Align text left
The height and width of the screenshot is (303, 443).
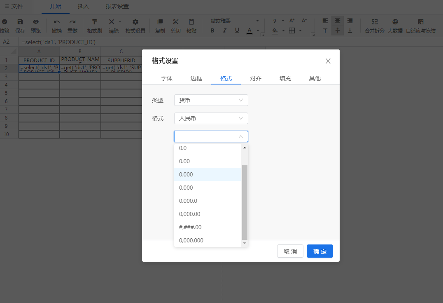coord(325,20)
